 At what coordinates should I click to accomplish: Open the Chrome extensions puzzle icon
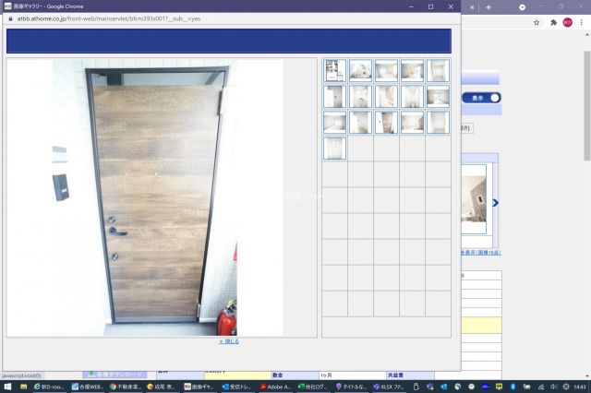pos(553,22)
